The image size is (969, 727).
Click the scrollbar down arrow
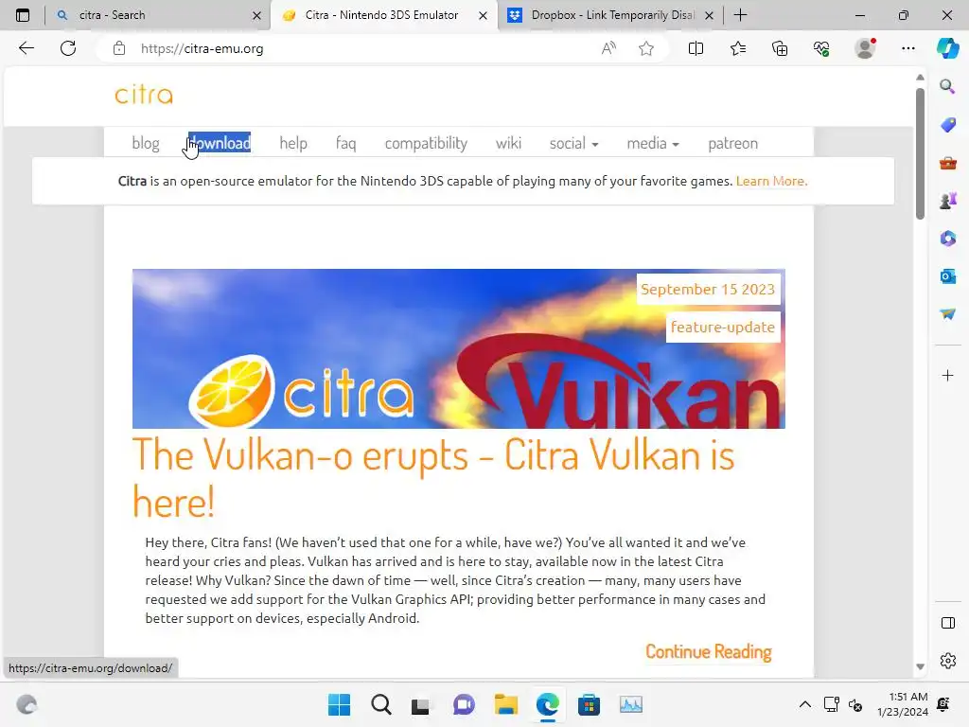[x=920, y=666]
